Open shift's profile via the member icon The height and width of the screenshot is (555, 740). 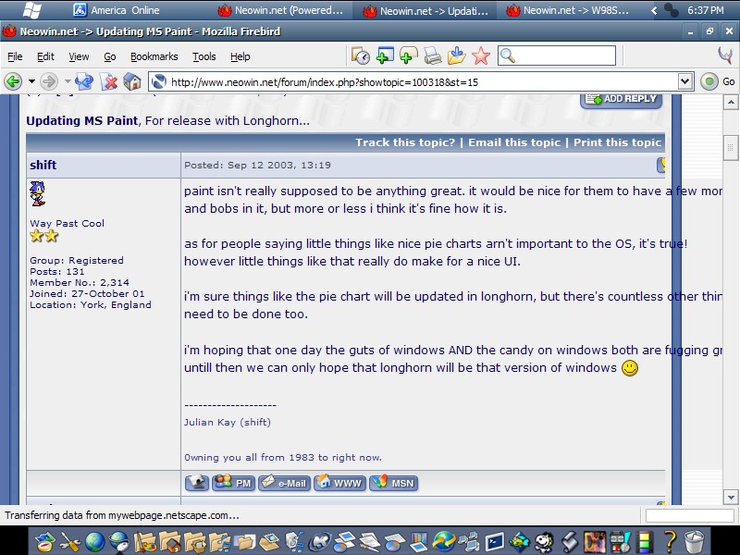coord(197,482)
